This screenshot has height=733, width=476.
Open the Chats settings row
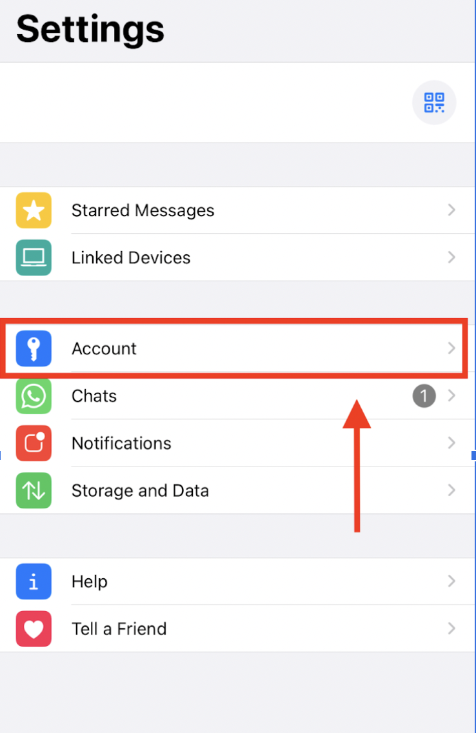coord(238,396)
